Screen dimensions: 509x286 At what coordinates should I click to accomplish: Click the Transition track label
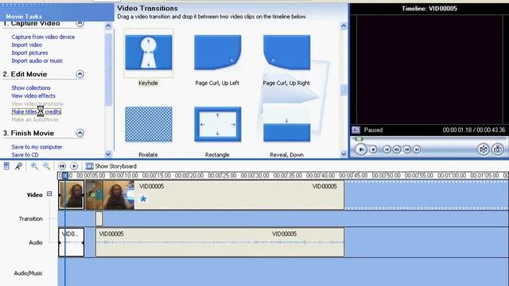[x=31, y=219]
